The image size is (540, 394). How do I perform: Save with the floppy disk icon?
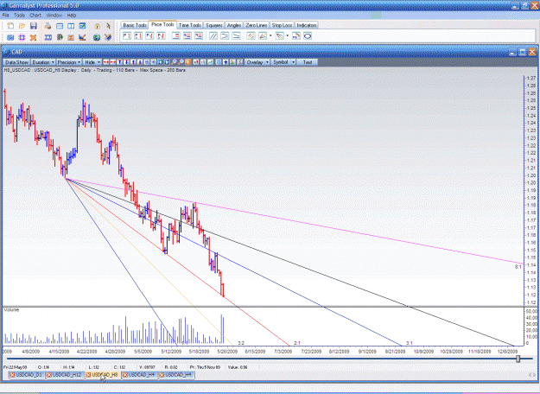34,26
